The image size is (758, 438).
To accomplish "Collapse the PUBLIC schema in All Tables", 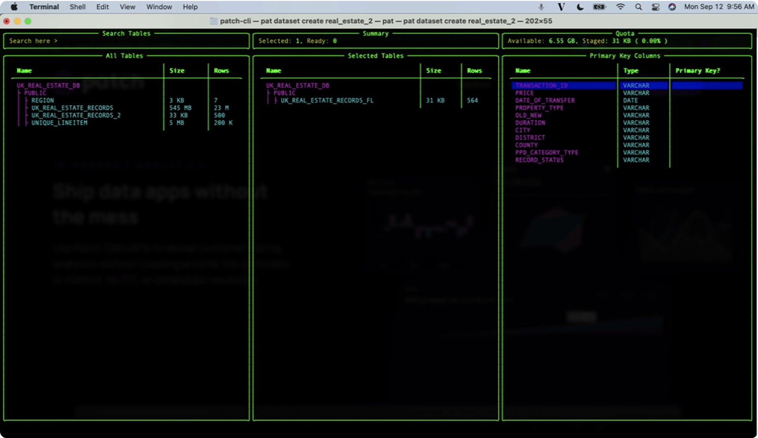I will pyautogui.click(x=35, y=93).
